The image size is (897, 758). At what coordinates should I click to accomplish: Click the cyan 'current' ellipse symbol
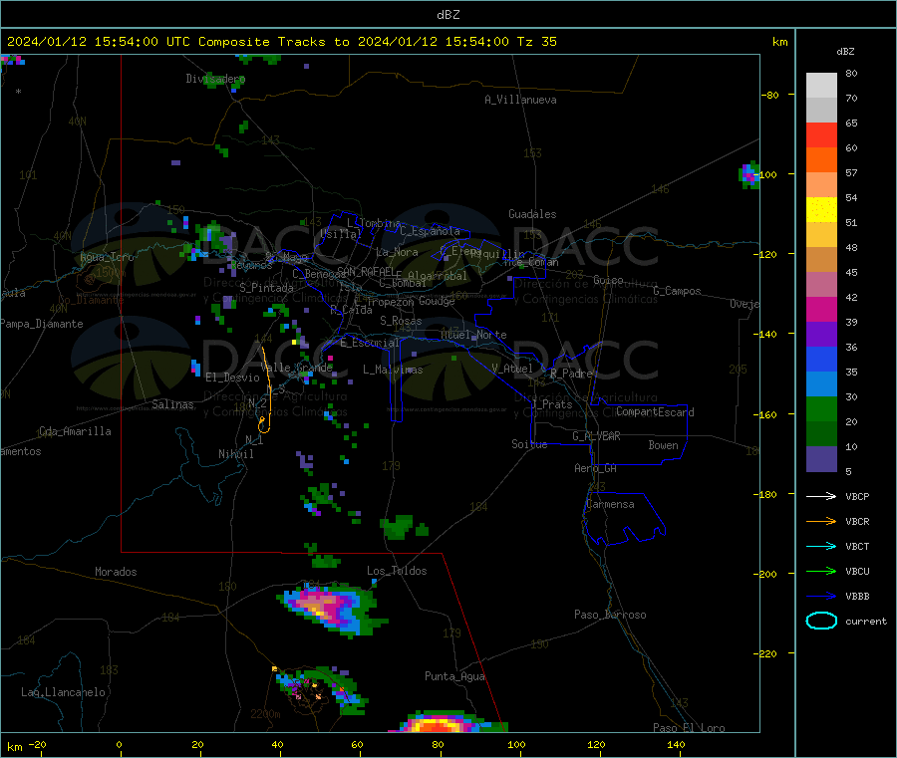point(821,621)
